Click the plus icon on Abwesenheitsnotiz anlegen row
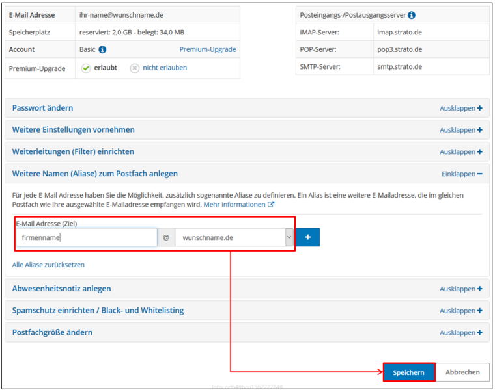The image size is (495, 392). pyautogui.click(x=480, y=289)
